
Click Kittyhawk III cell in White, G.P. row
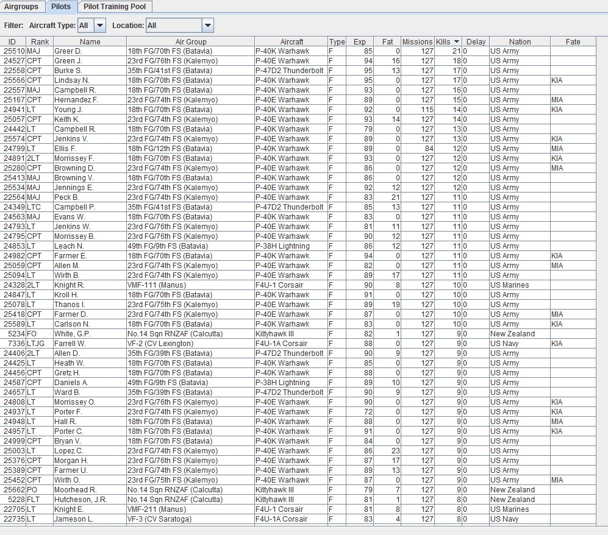(x=291, y=334)
